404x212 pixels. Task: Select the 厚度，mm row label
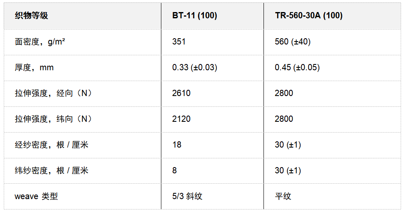pyautogui.click(x=34, y=67)
